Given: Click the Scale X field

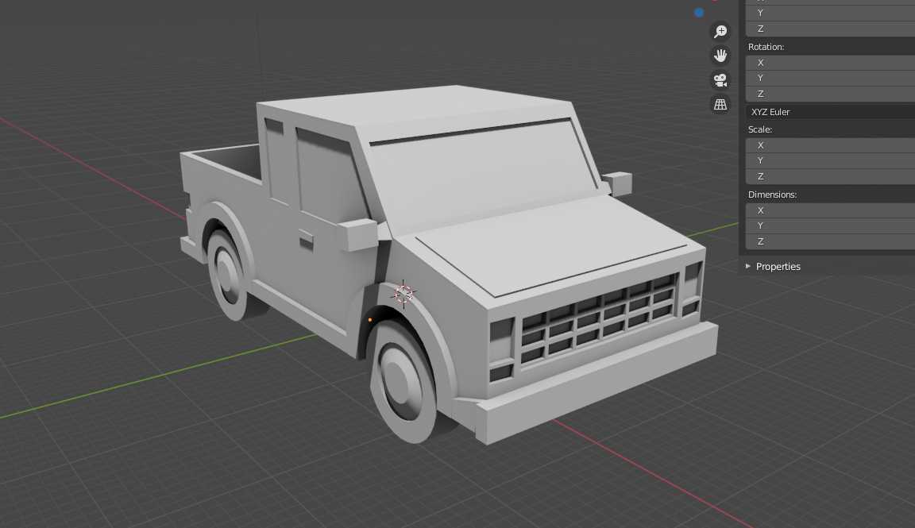Looking at the screenshot, I should pos(830,145).
